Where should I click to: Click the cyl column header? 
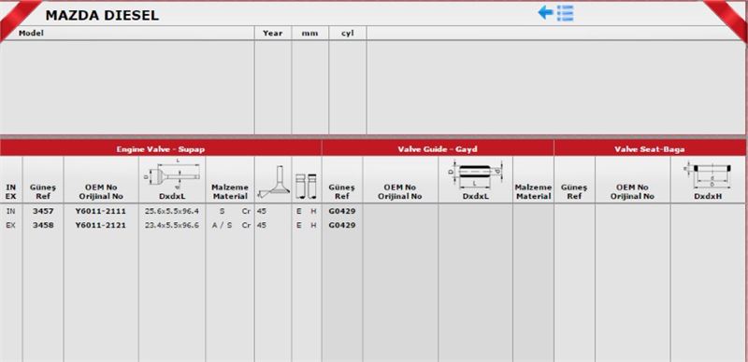click(347, 34)
